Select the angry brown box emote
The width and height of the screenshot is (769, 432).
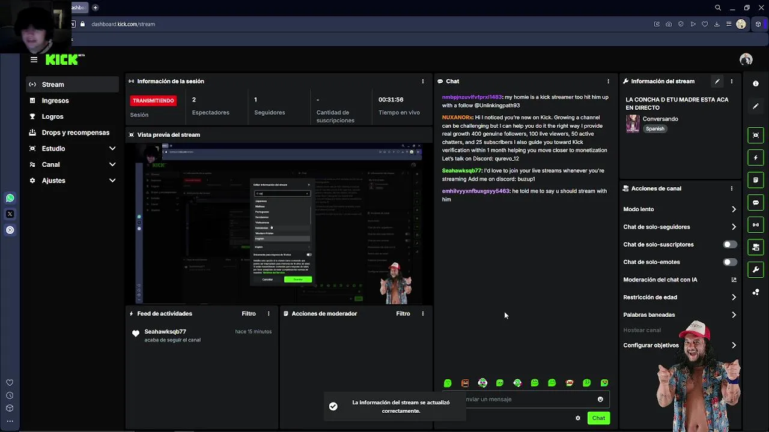click(465, 383)
